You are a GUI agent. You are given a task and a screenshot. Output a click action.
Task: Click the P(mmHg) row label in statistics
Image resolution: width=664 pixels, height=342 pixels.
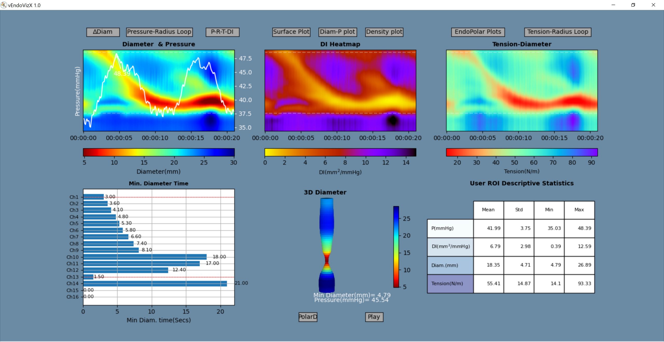click(450, 228)
